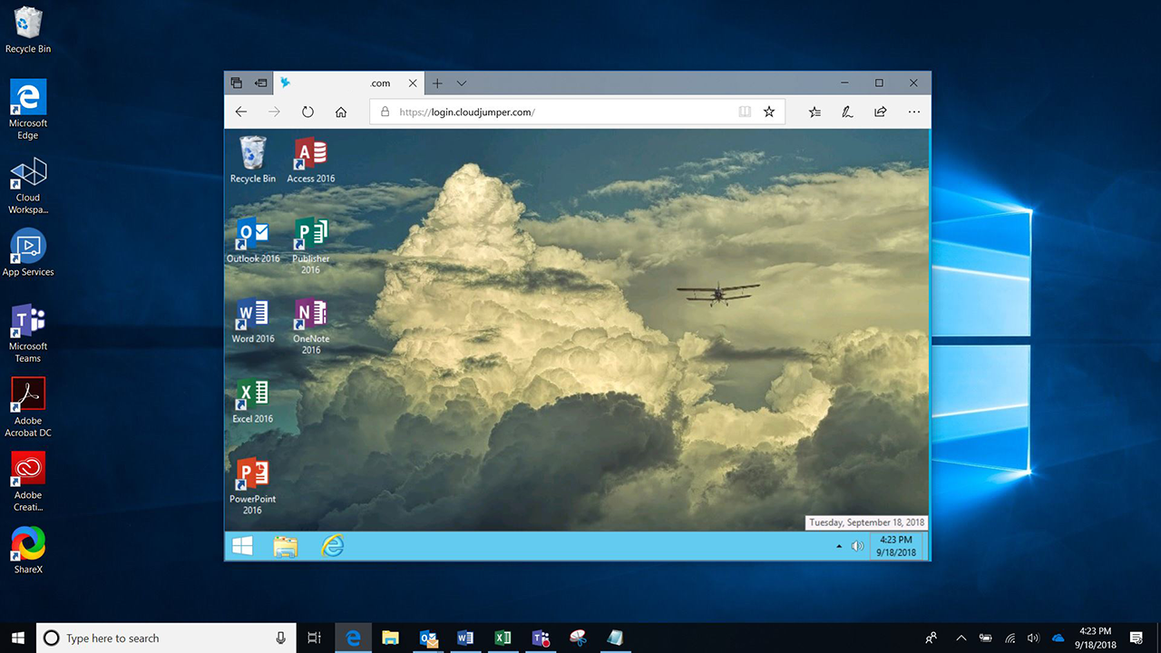The width and height of the screenshot is (1161, 653).
Task: Open Word 2016 desktop shortcut
Action: coord(252,321)
